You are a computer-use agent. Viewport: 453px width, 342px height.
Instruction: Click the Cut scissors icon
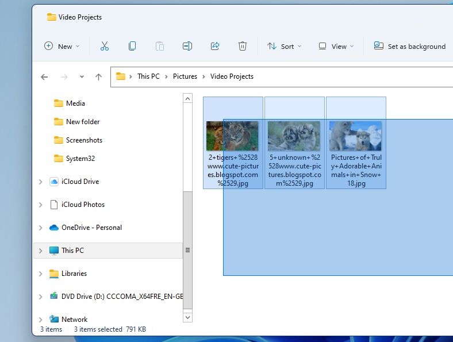coord(104,47)
